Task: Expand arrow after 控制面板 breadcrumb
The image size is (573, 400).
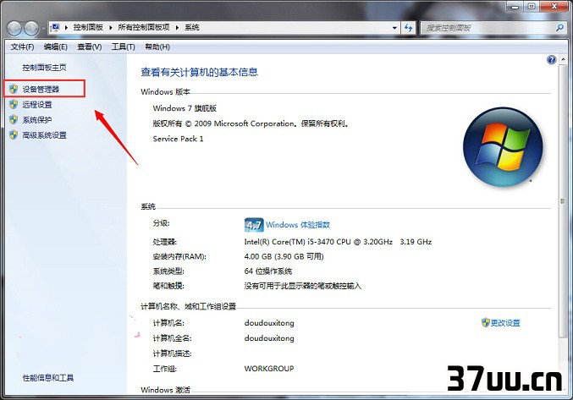Action: tap(110, 27)
